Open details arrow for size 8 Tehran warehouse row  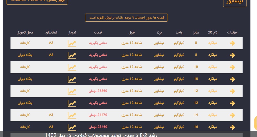click(x=232, y=55)
